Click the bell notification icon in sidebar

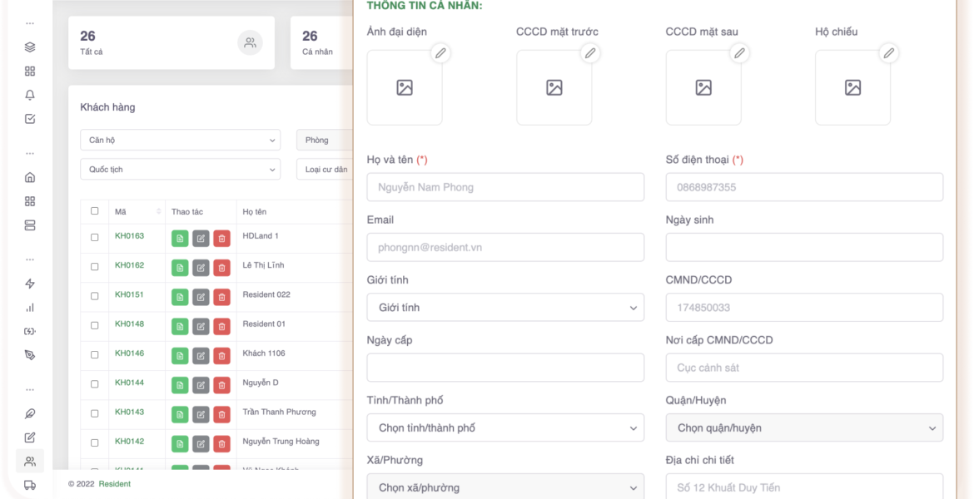pos(30,95)
